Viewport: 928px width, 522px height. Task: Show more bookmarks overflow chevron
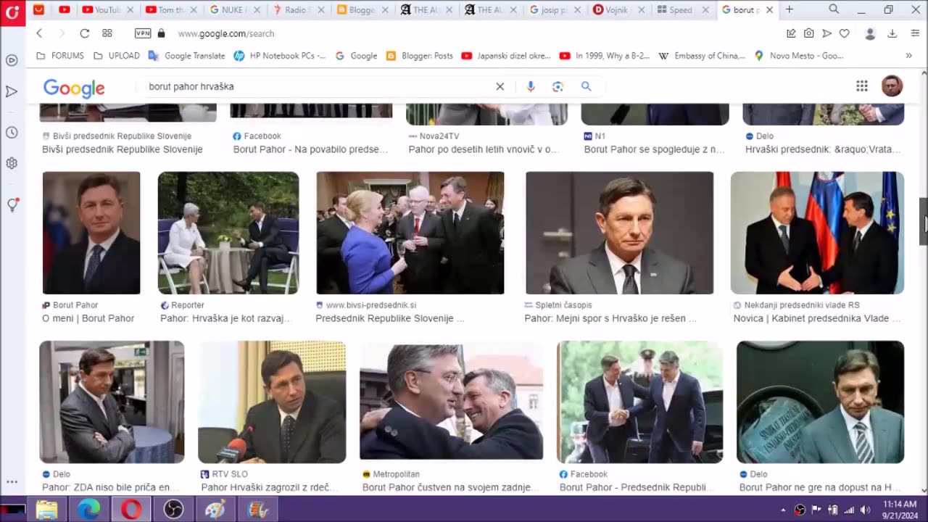coord(908,56)
